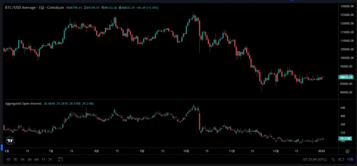Open the go-to-date calendar icon
Screen dimensions: 357x166
60,159
